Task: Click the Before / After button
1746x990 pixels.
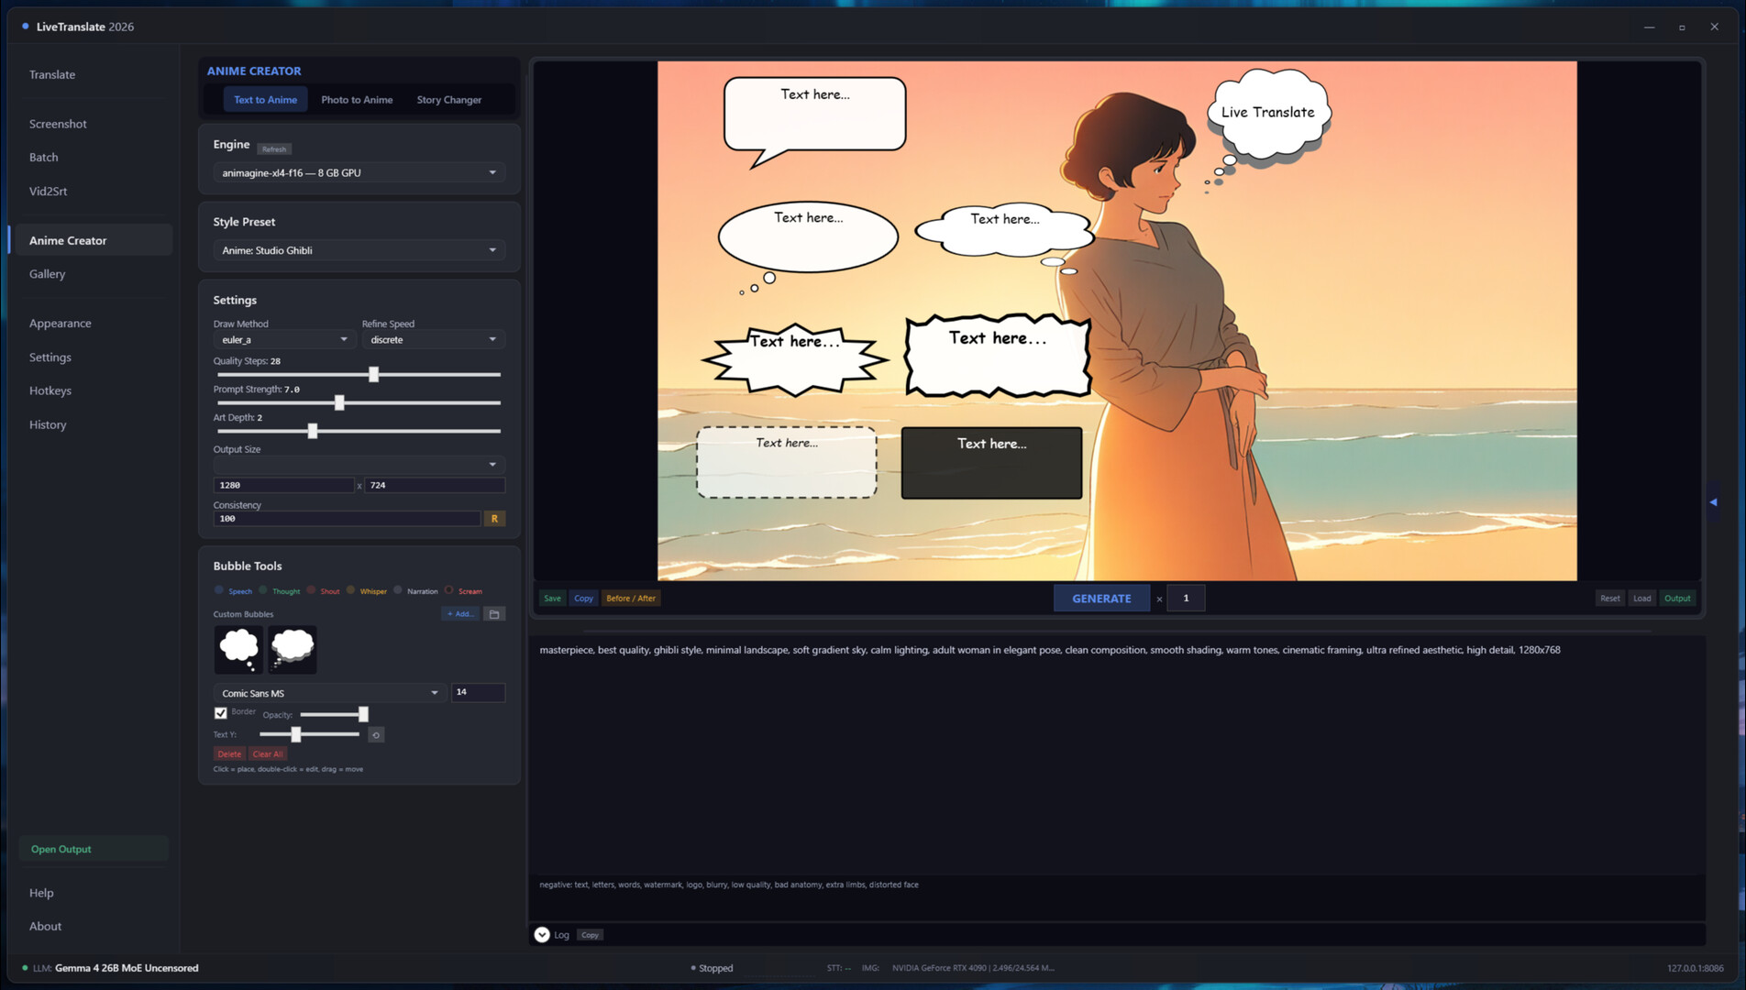Action: coord(630,599)
